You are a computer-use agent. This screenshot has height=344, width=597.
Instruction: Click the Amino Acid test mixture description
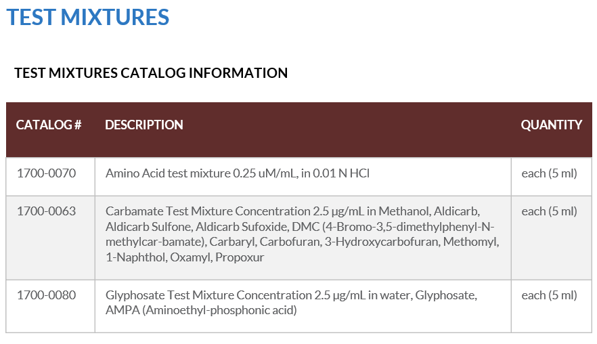coord(237,173)
